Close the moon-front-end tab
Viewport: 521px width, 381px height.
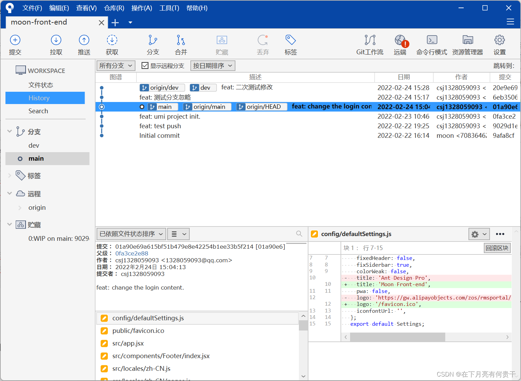[101, 23]
